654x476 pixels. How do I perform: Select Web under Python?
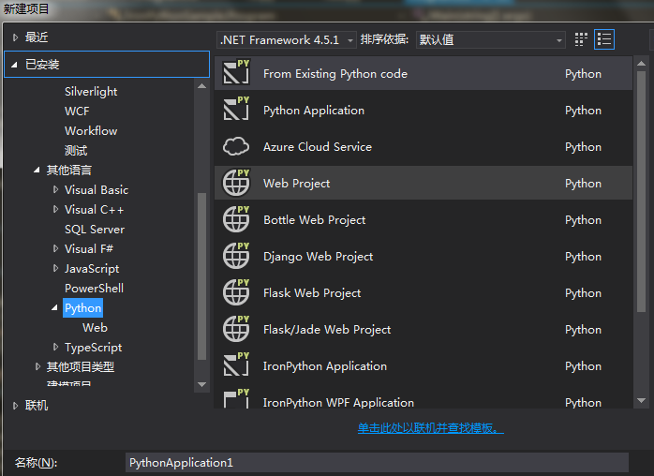coord(95,328)
